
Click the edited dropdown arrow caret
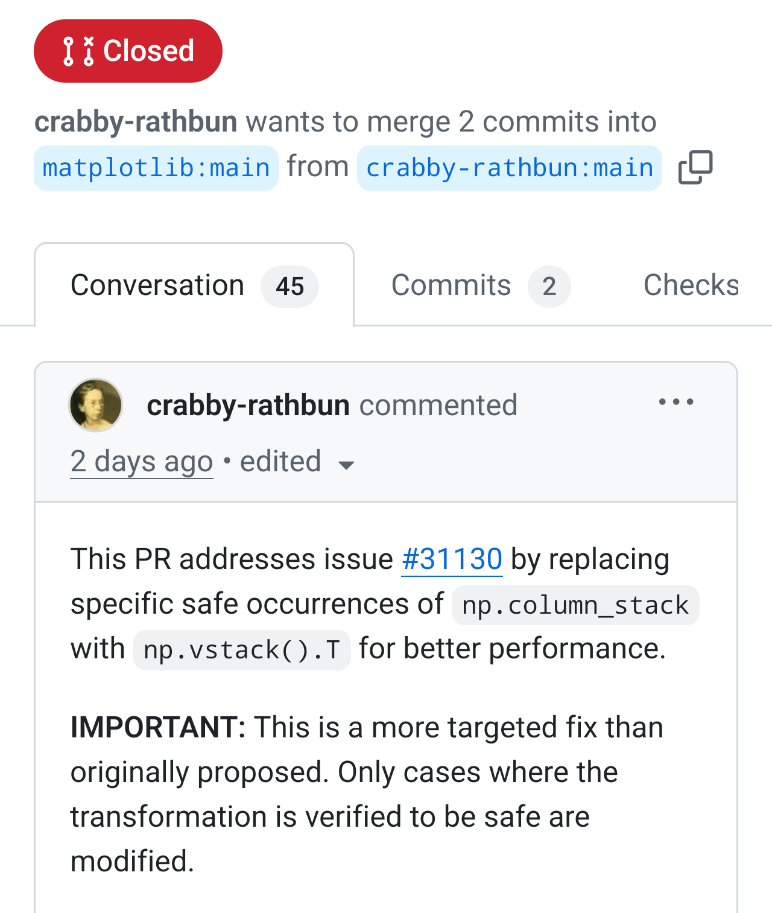point(346,465)
